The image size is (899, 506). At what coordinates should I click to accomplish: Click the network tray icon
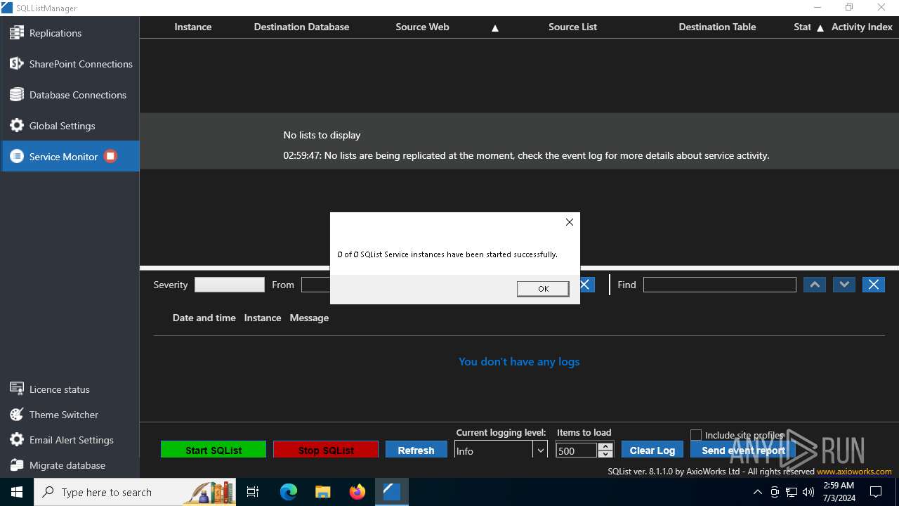[x=792, y=492]
